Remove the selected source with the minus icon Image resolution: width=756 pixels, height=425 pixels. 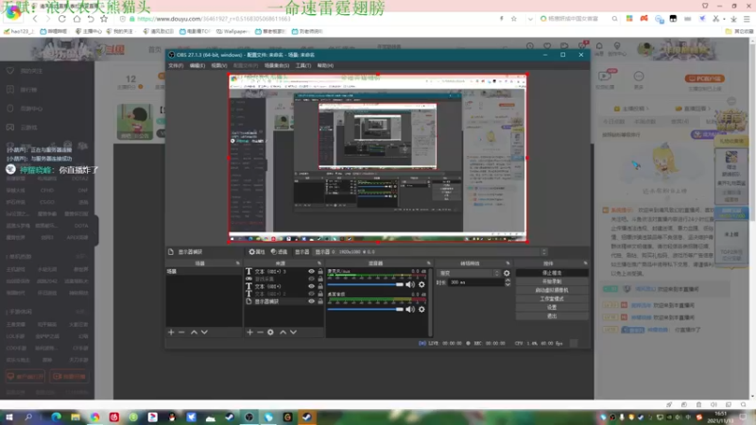click(x=260, y=332)
